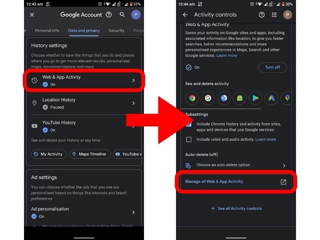Screen dimensions: 320x240
Task: Open the brown P profile avatar
Action: 288,15
